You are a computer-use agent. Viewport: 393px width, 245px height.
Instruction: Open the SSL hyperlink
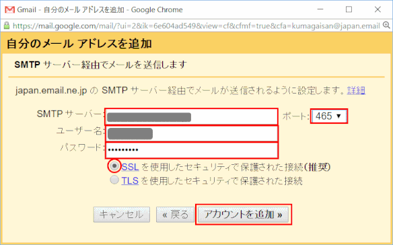tap(130, 167)
